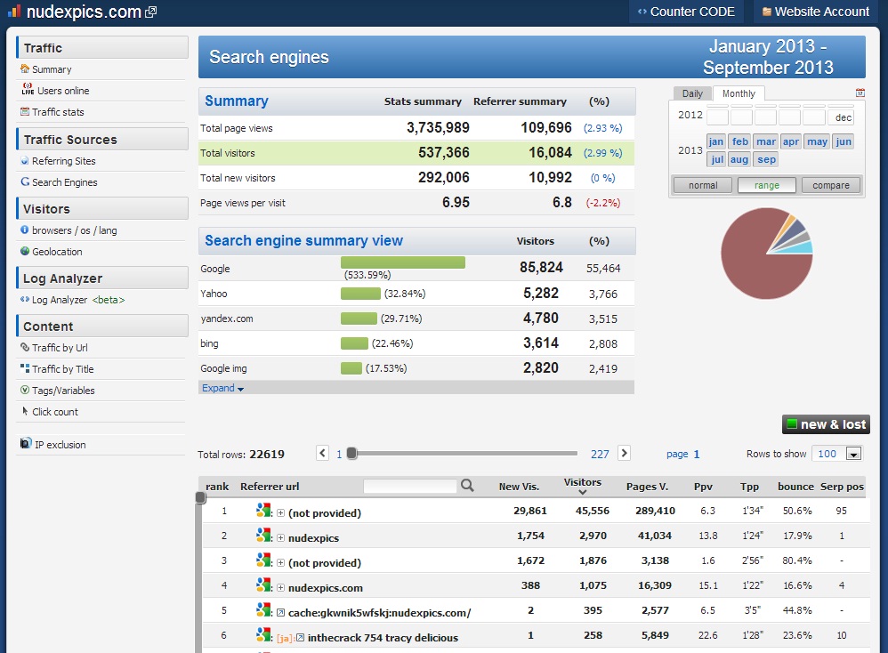Image resolution: width=888 pixels, height=653 pixels.
Task: Jump to last page 227
Action: (600, 455)
